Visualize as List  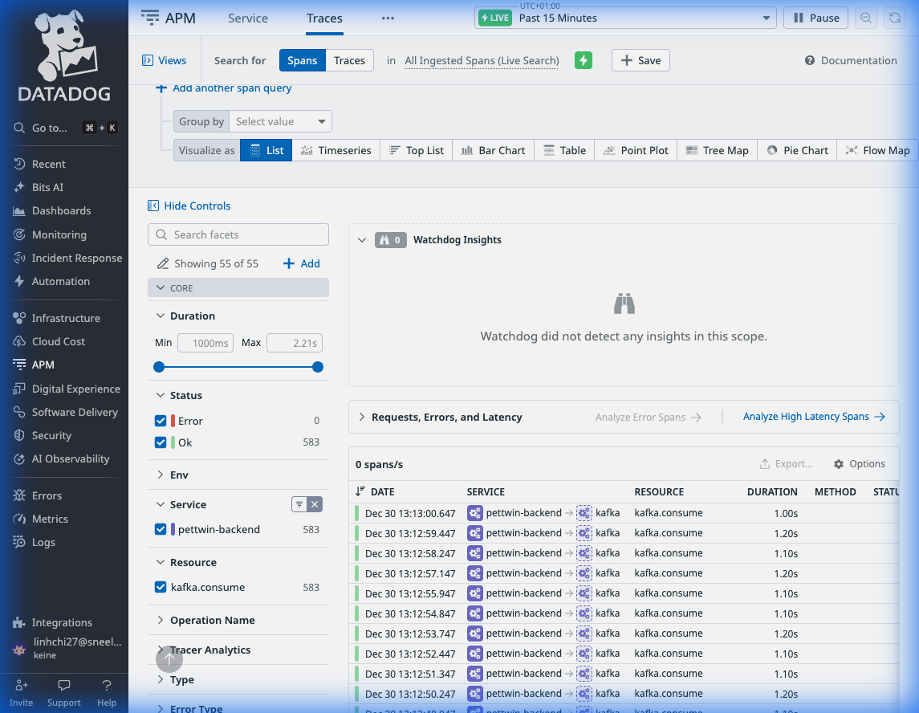click(266, 151)
